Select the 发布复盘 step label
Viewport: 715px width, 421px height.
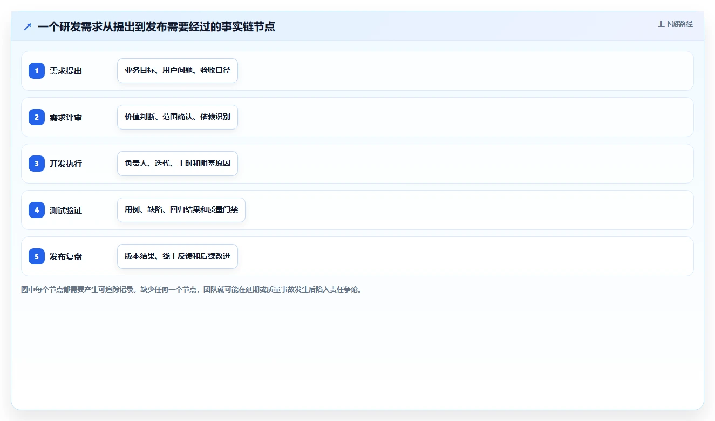(x=66, y=256)
